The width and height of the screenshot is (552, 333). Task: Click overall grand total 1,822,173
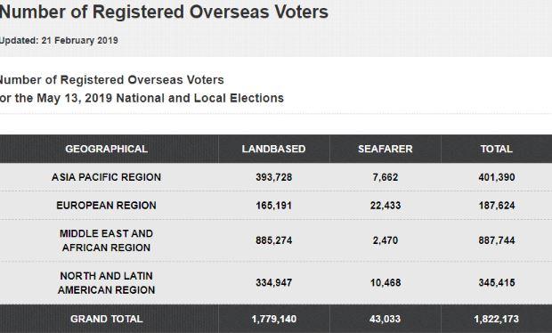pyautogui.click(x=497, y=319)
